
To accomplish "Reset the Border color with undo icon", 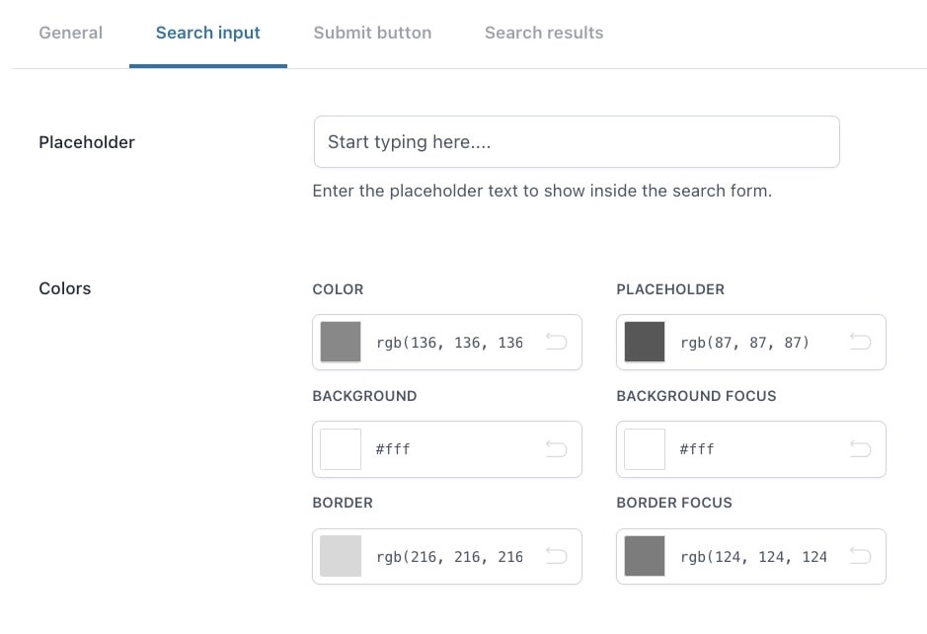I will tap(557, 556).
